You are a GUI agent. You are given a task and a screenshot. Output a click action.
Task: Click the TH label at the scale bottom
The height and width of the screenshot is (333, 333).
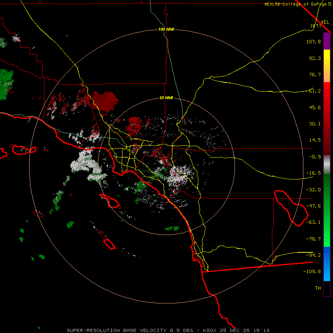(318, 288)
